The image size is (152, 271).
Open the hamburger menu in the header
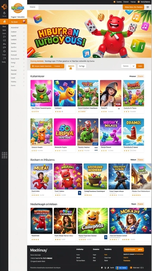(x=148, y=7)
